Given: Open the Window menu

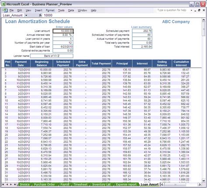Looking at the screenshot, I should pos(83,11).
